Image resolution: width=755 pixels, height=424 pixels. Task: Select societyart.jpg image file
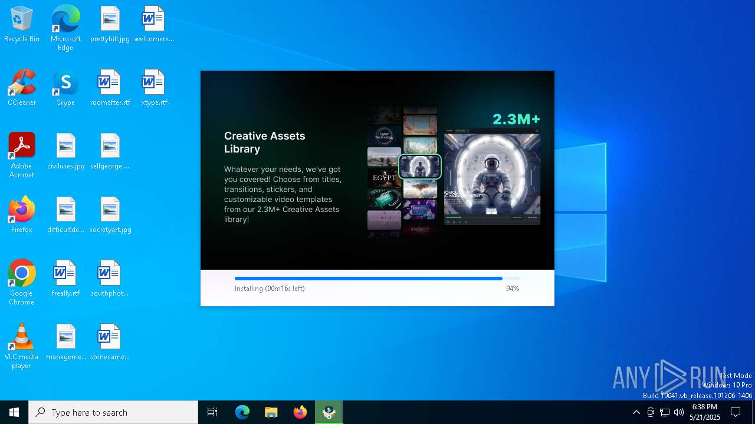pos(110,215)
